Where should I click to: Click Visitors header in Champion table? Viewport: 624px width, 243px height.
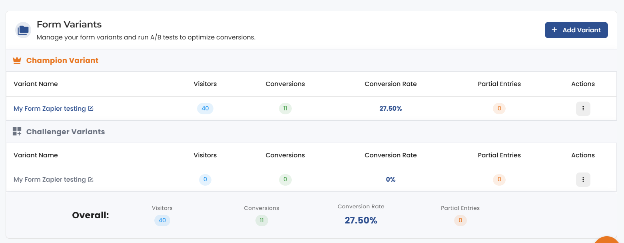(205, 84)
